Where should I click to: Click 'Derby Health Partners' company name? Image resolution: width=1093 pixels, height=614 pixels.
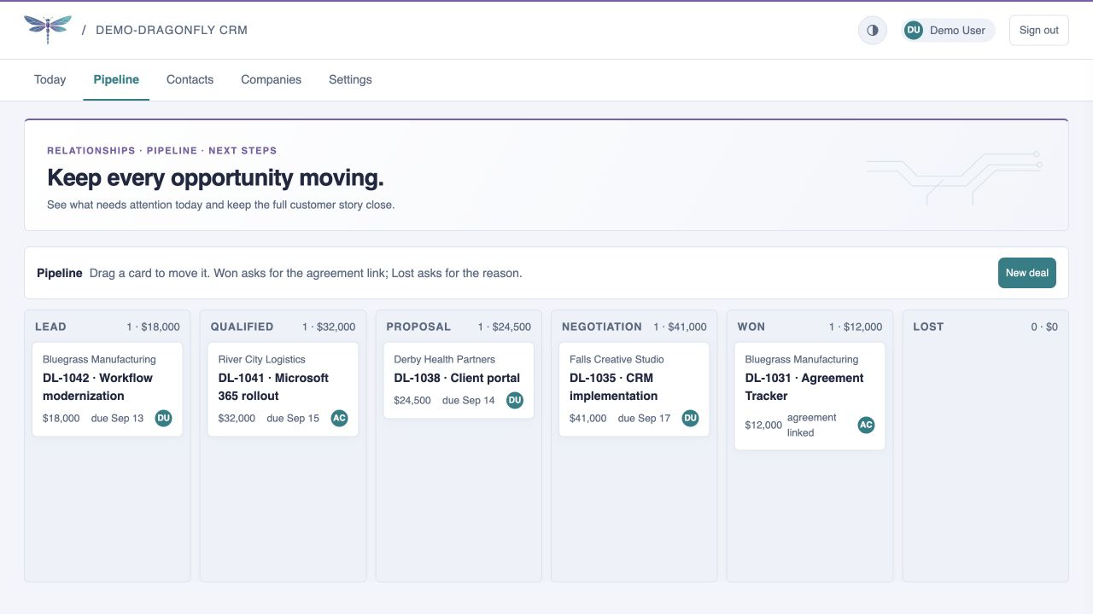click(x=444, y=359)
